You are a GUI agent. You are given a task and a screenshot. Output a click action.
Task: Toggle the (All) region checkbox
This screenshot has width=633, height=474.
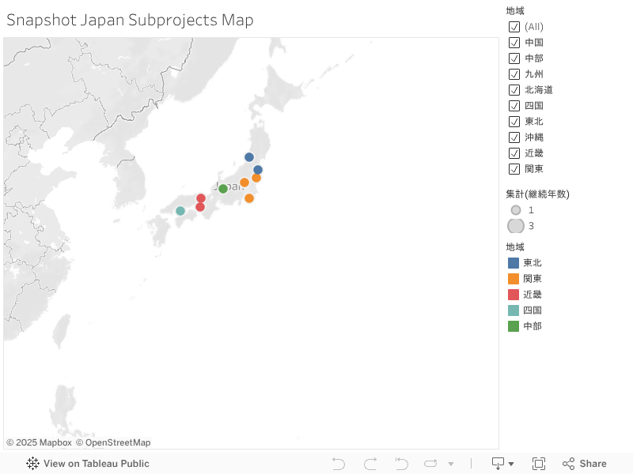514,27
